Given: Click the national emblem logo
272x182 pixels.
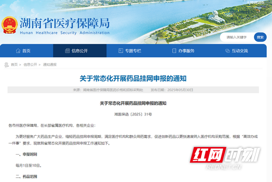Looking at the screenshot, I should 9,25.
